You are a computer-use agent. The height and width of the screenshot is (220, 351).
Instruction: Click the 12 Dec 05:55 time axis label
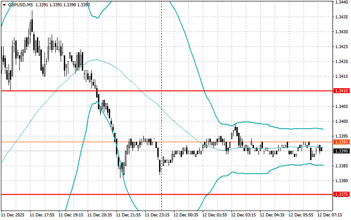301,215
